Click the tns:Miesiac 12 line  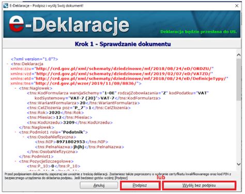tap(59, 117)
